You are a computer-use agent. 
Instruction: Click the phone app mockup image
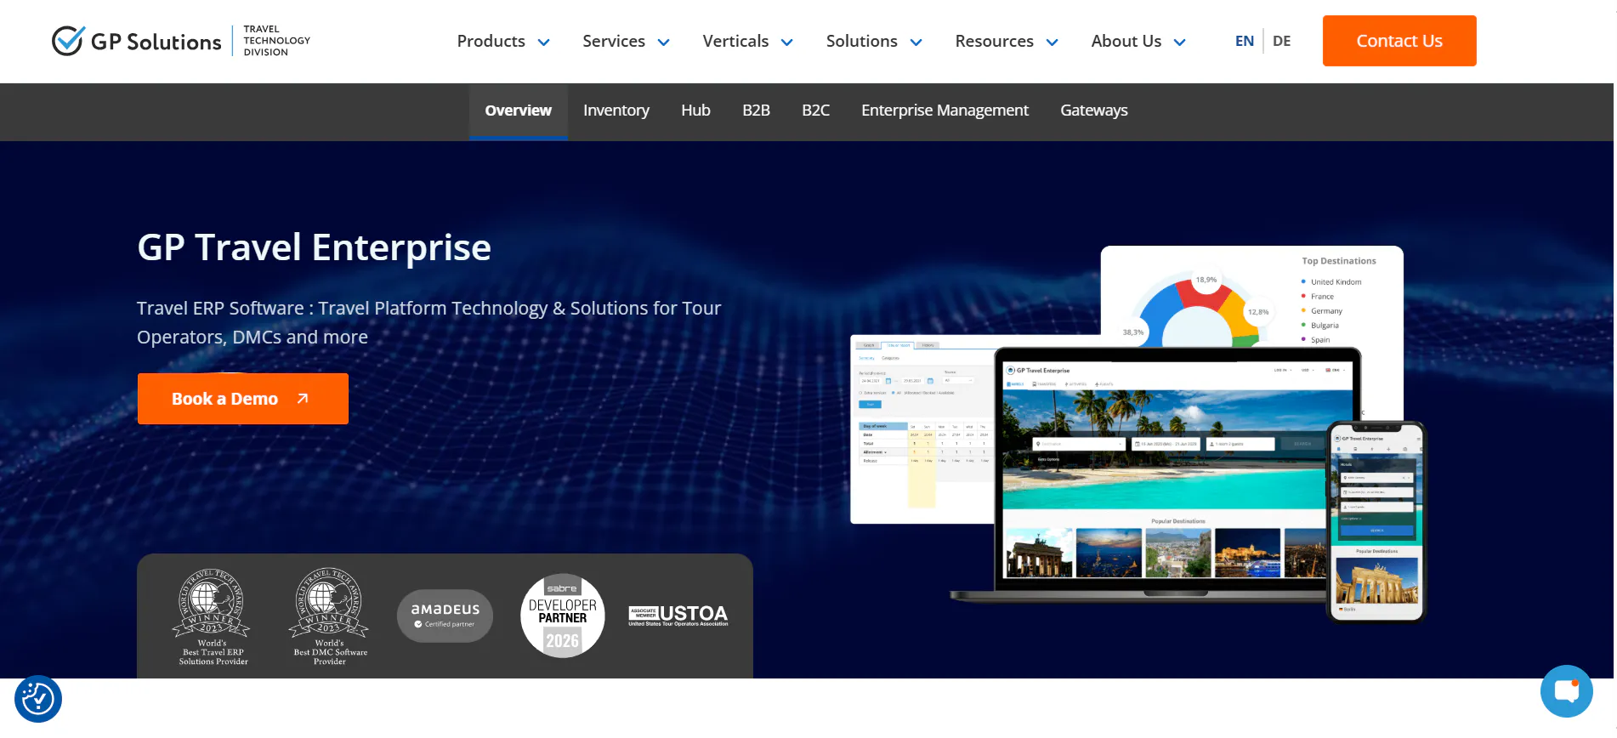coord(1376,522)
